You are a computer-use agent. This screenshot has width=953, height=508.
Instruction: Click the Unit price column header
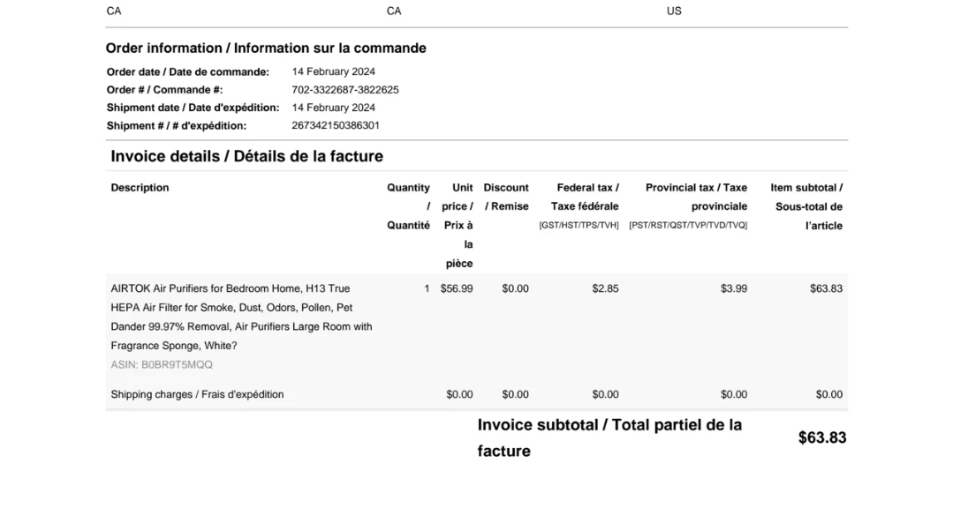pos(459,225)
